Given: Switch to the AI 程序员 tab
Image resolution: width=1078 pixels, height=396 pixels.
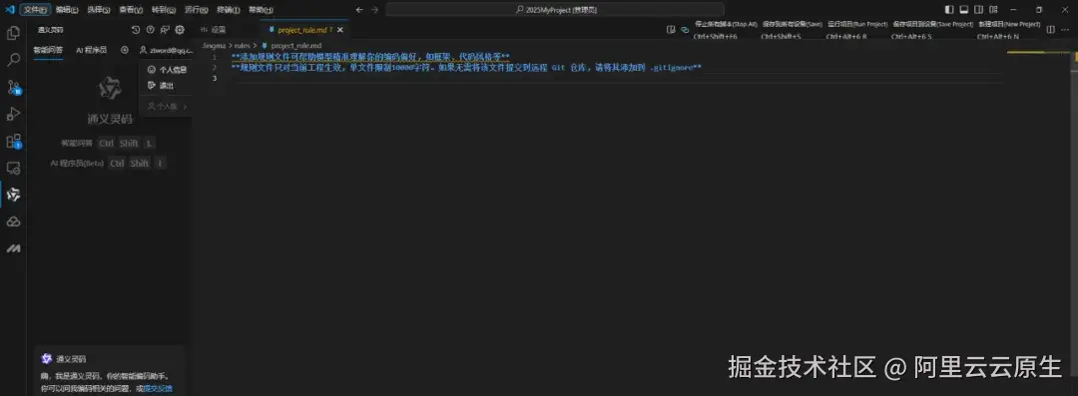Looking at the screenshot, I should (92, 50).
